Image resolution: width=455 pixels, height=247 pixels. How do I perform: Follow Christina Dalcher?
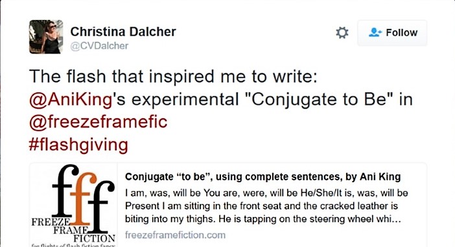click(392, 33)
